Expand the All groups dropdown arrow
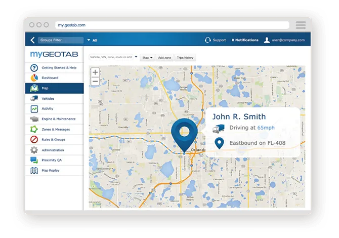Image resolution: width=339 pixels, height=238 pixels. point(89,40)
